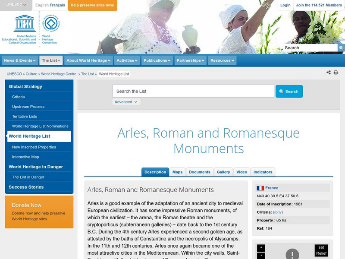Click World Heritage Centre breadcrumb

click(59, 74)
